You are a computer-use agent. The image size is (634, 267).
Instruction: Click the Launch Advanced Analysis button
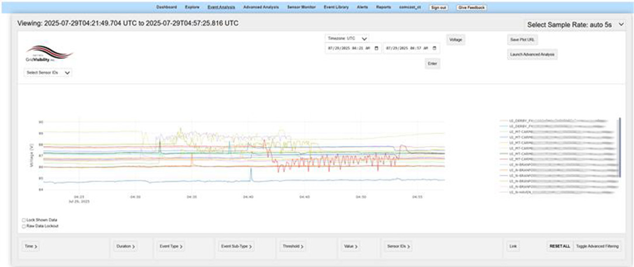pos(532,54)
